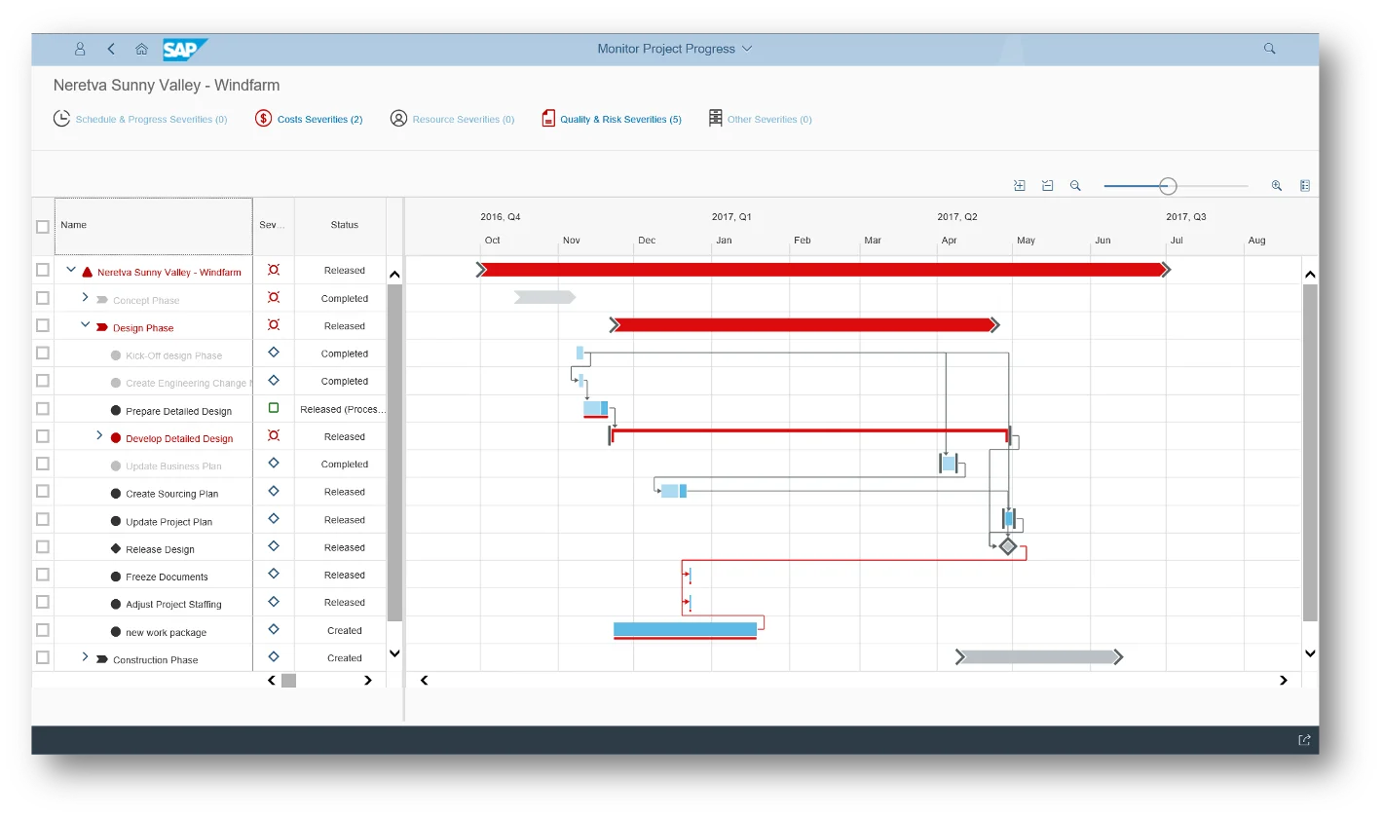This screenshot has width=1383, height=819.
Task: Select the Adjust Project Staffing row name
Action: tap(173, 605)
